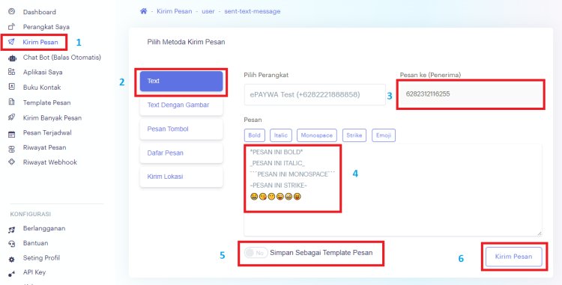
Task: Open Pesan Terjadwal in sidebar
Action: 47,132
